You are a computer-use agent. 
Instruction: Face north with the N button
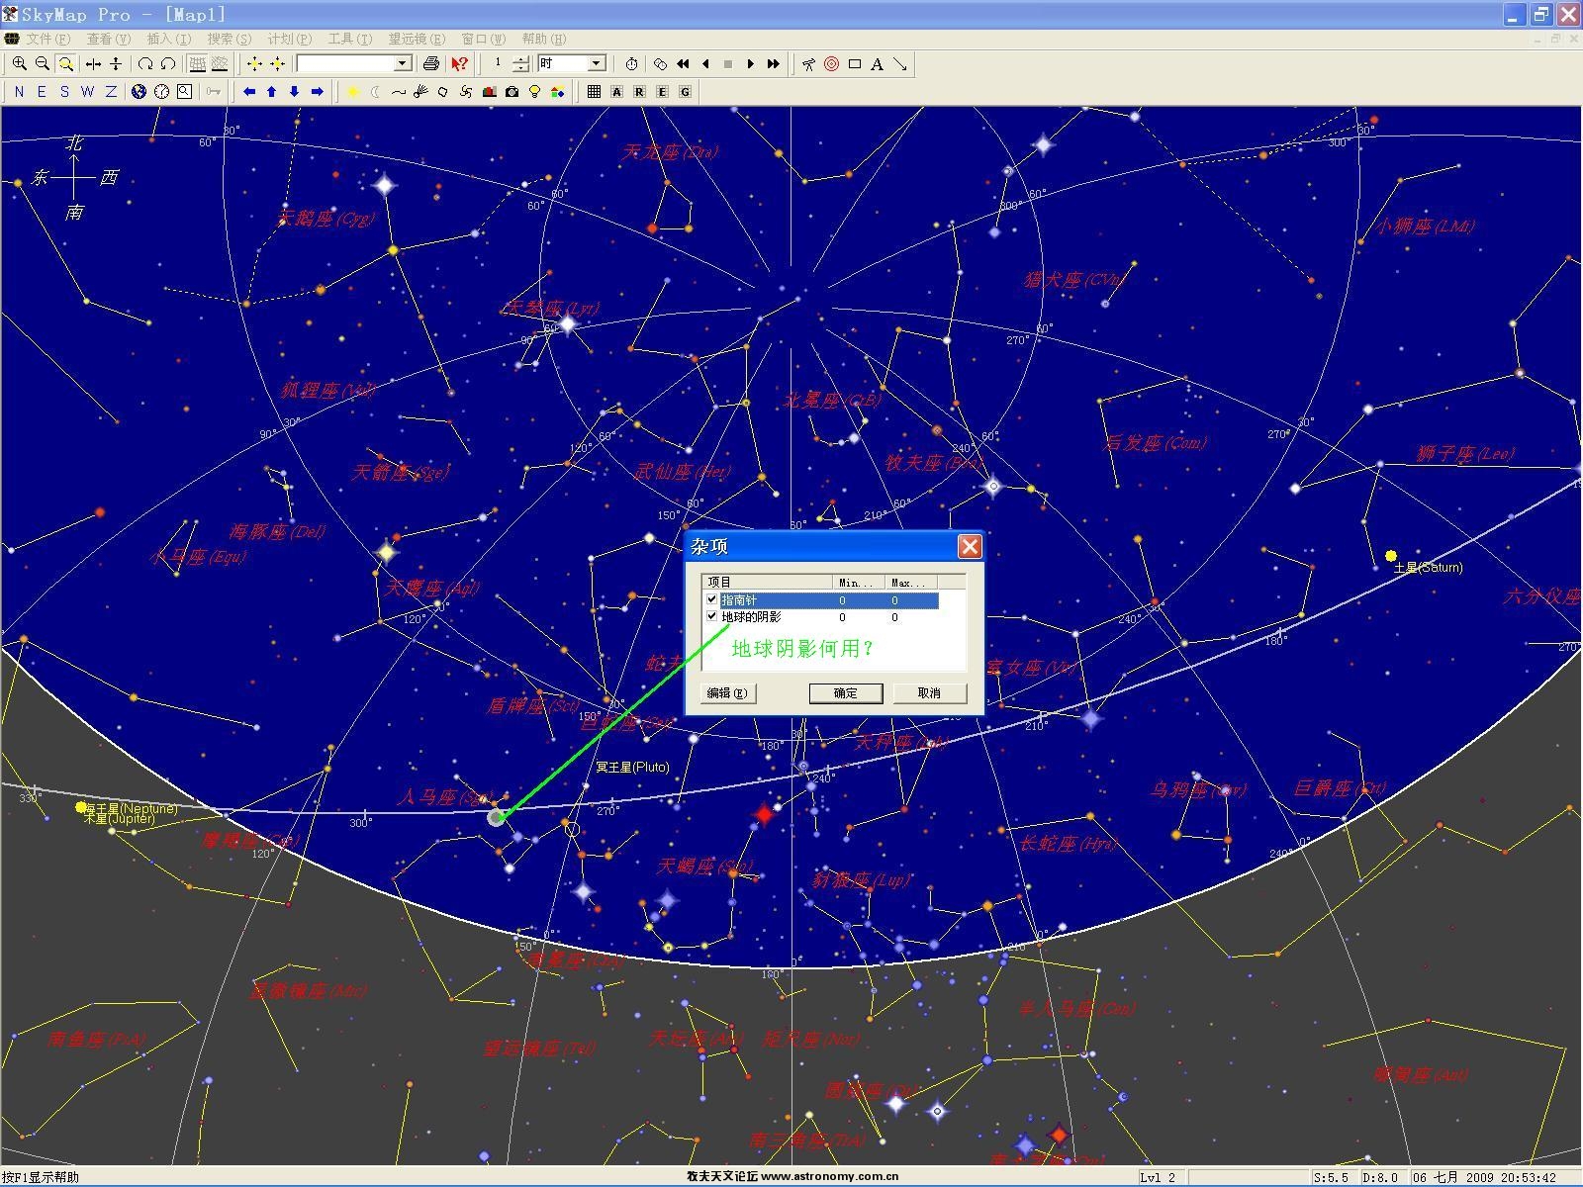pyautogui.click(x=19, y=91)
